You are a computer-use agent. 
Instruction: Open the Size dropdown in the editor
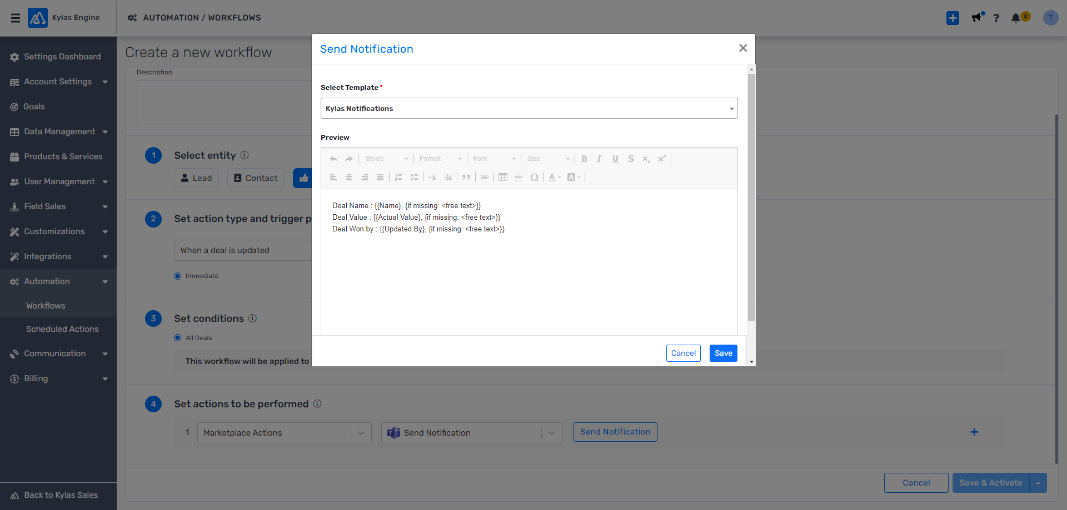coord(549,159)
